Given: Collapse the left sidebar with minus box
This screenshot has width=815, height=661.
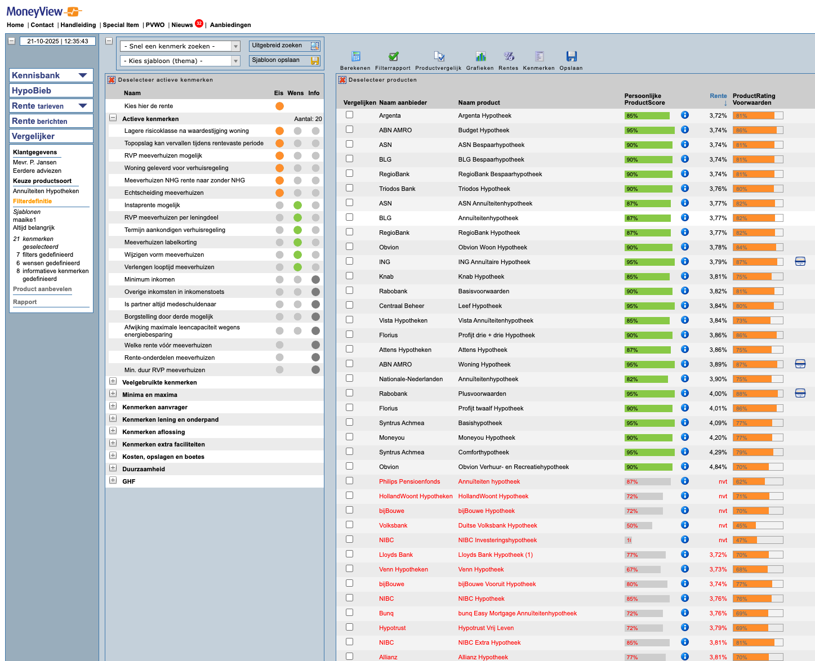Looking at the screenshot, I should click(11, 41).
